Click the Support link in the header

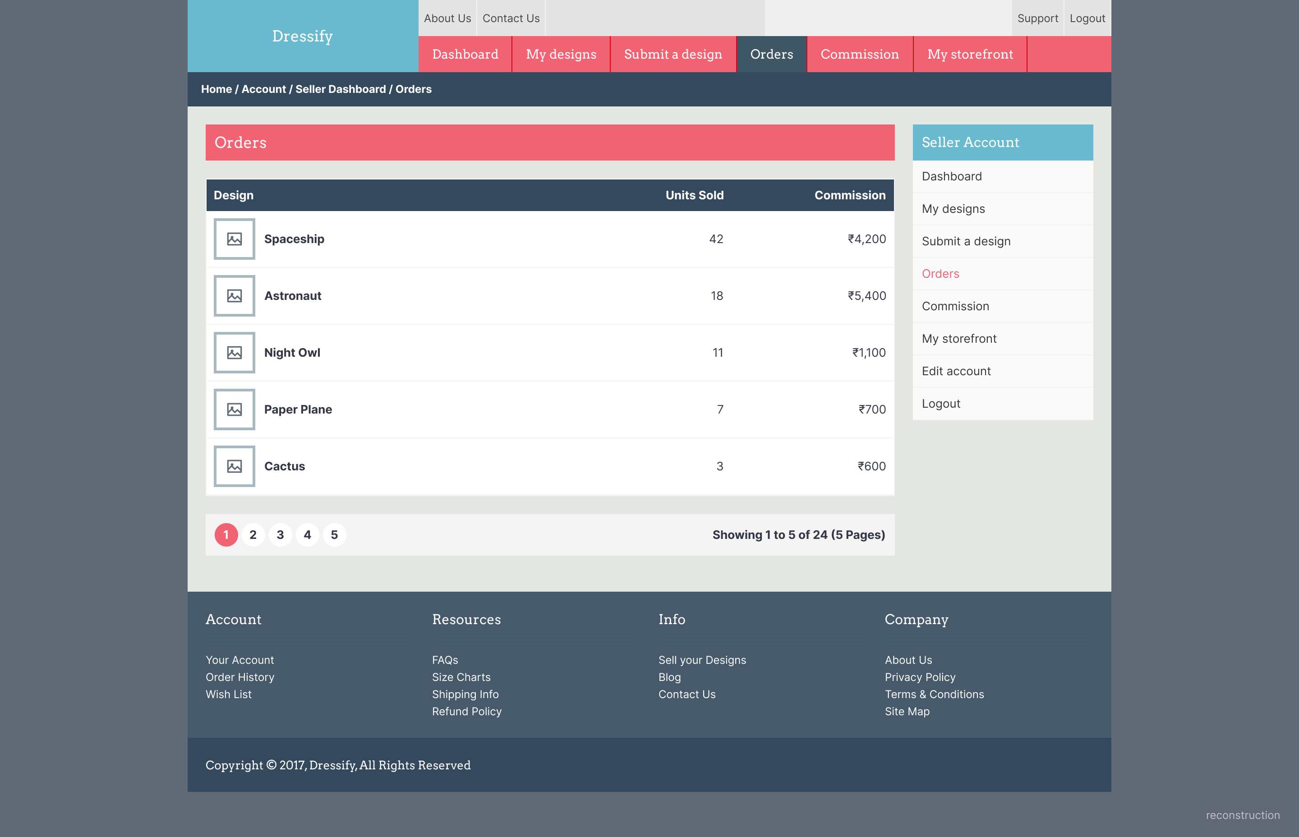tap(1037, 18)
